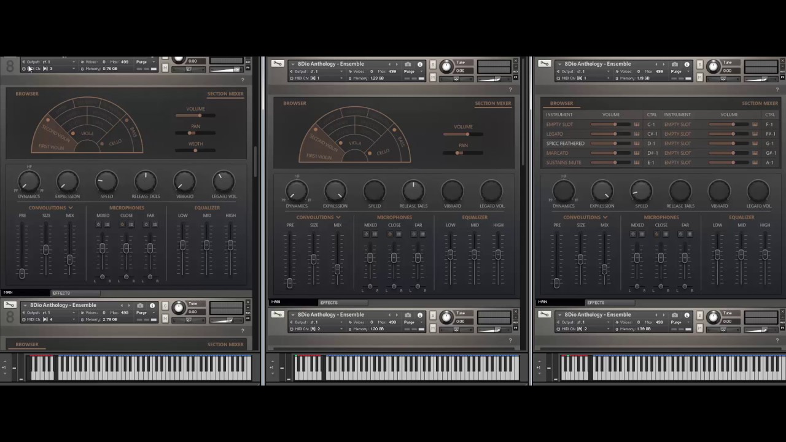Go to next preset on 1.23 GB instrument
The image size is (786, 442).
pyautogui.click(x=396, y=64)
